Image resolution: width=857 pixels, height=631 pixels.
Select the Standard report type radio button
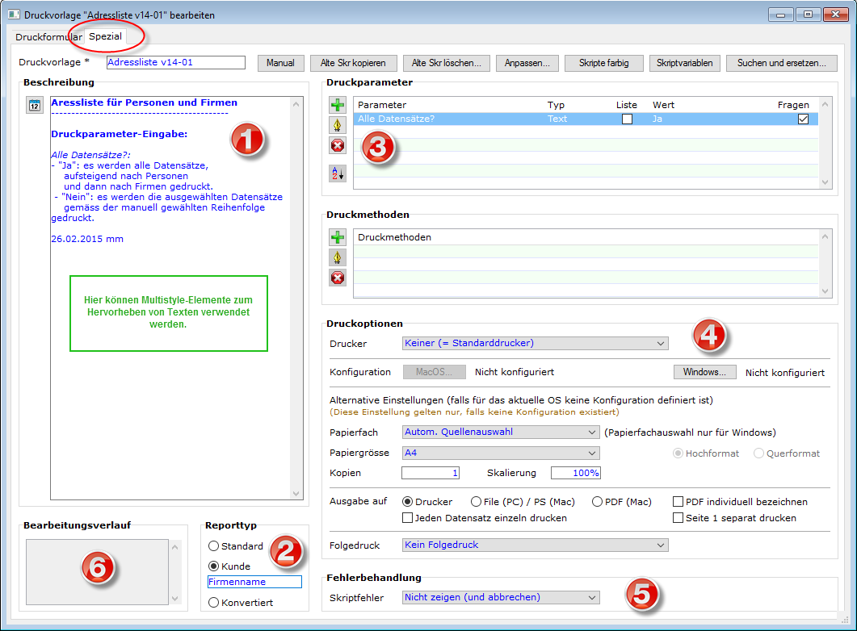coord(214,546)
